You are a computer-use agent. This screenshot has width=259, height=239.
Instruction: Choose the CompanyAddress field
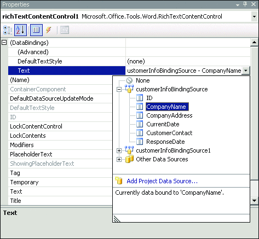(x=169, y=115)
